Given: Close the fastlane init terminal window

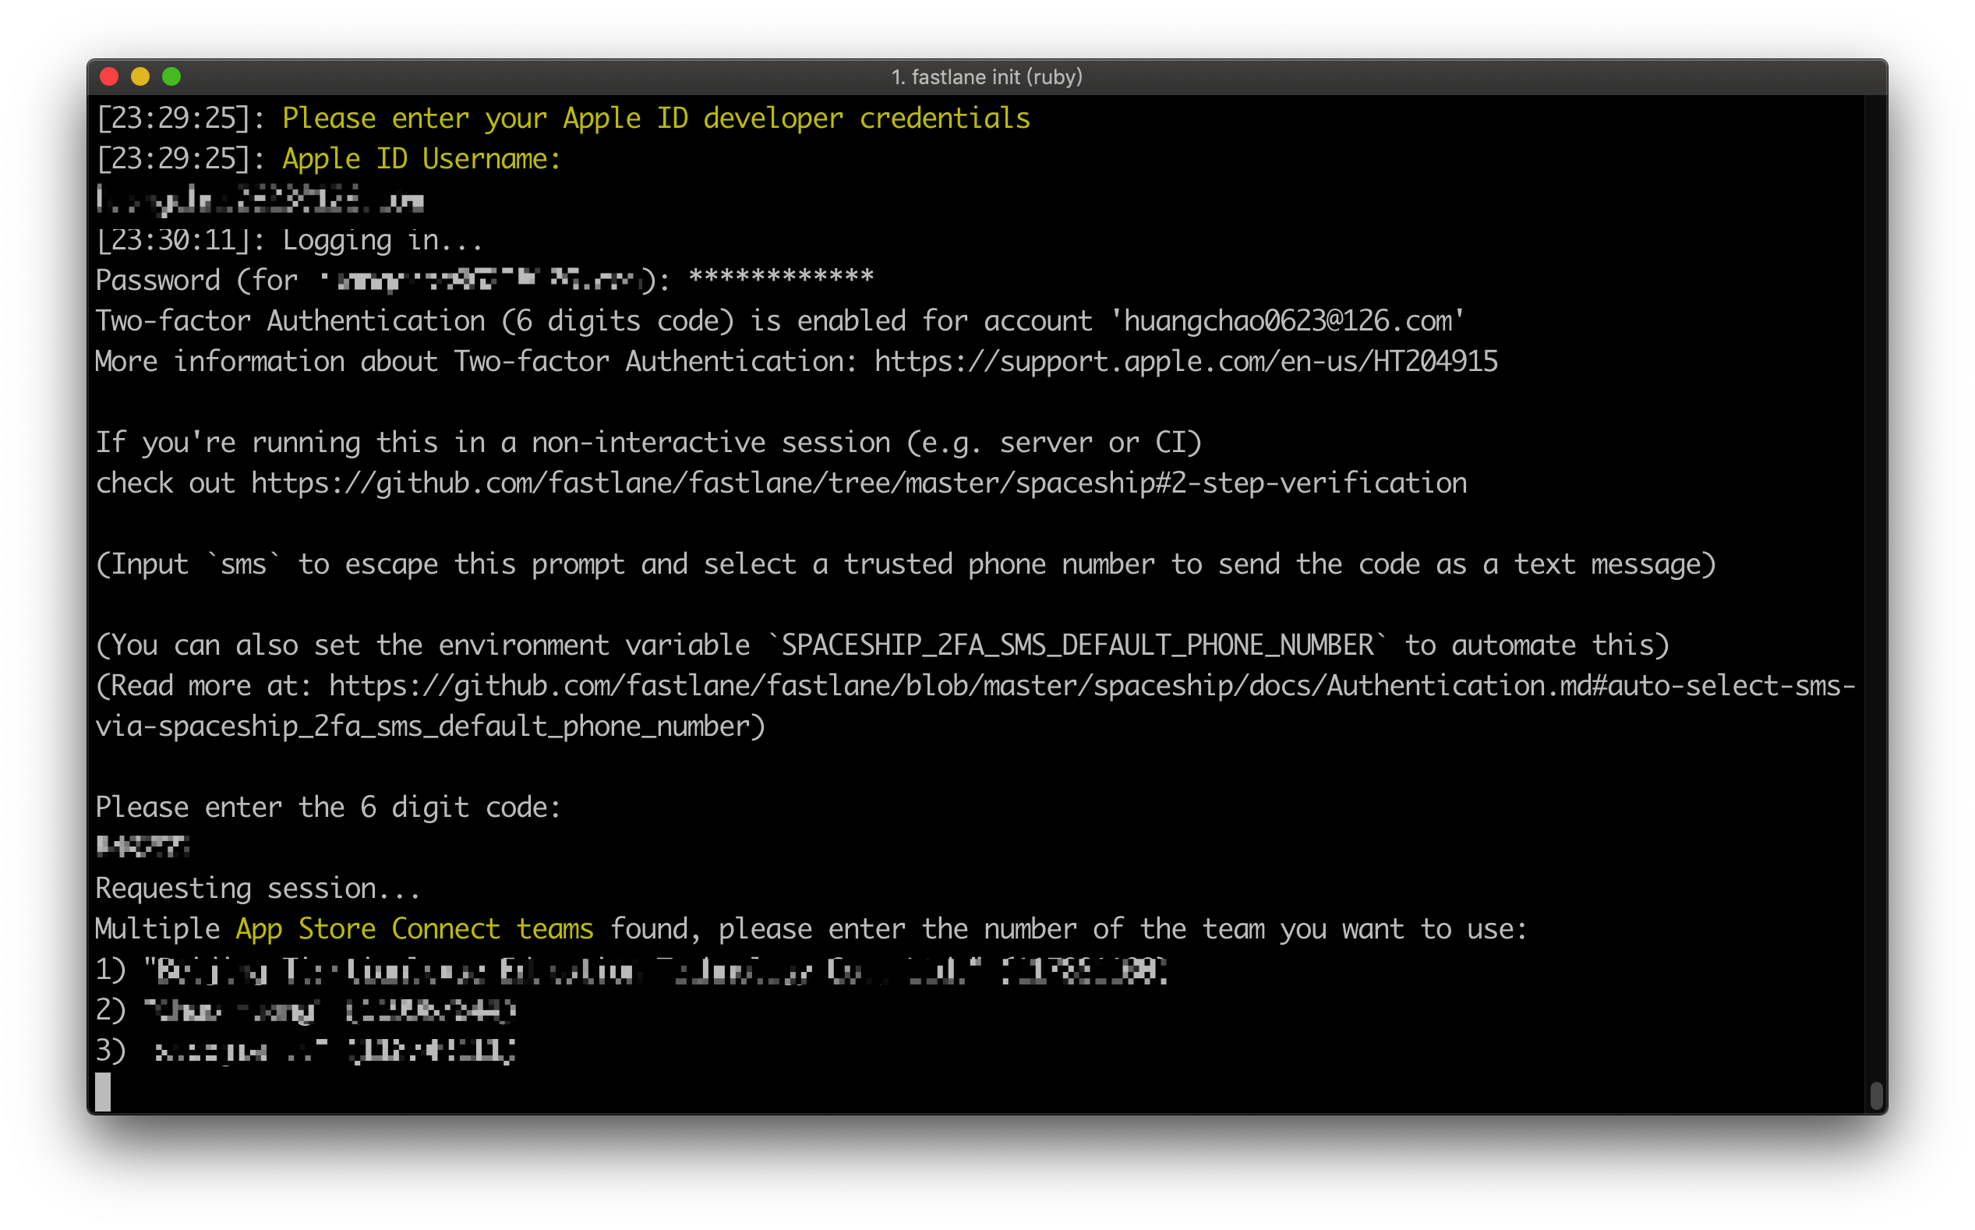Looking at the screenshot, I should click(109, 77).
